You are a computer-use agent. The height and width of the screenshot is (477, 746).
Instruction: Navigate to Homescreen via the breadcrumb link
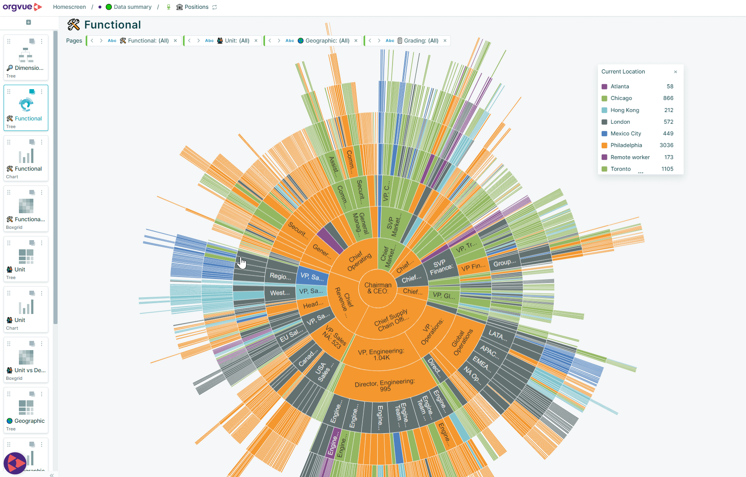pos(69,7)
